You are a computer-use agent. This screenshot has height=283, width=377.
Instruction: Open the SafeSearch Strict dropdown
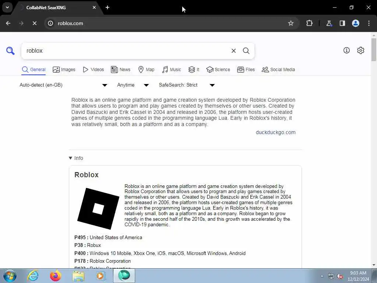187,85
